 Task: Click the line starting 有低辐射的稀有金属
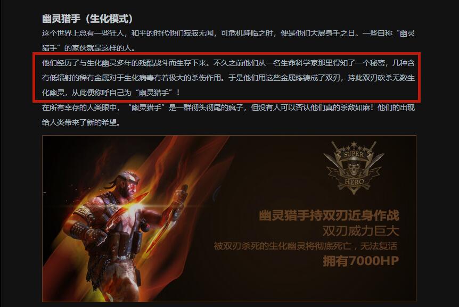point(228,78)
